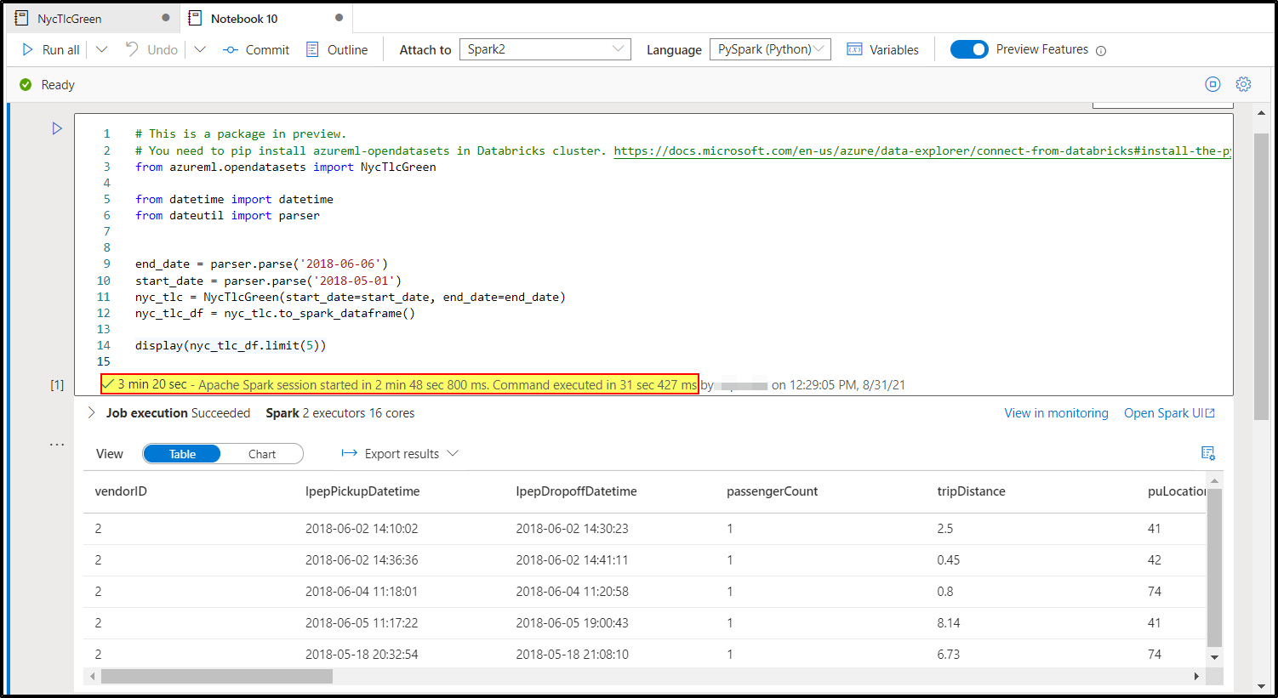1278x698 pixels.
Task: Click the Run all play icon
Action: click(27, 50)
